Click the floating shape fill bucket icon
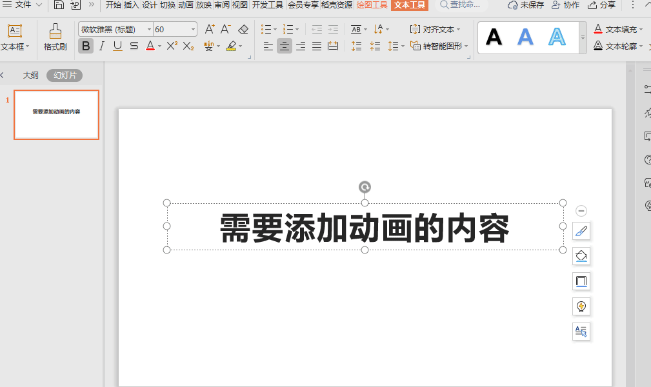The image size is (651, 387). coord(581,256)
